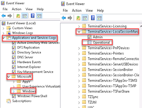
Task: Select TerminalServices-ServerUSBDevices folder
Action: coord(113,64)
